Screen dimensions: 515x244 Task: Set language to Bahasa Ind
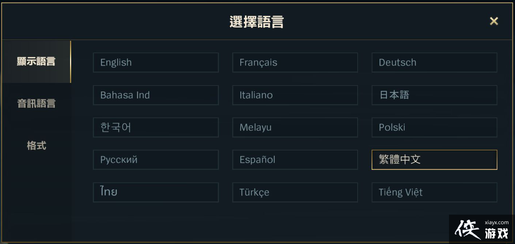coord(156,95)
